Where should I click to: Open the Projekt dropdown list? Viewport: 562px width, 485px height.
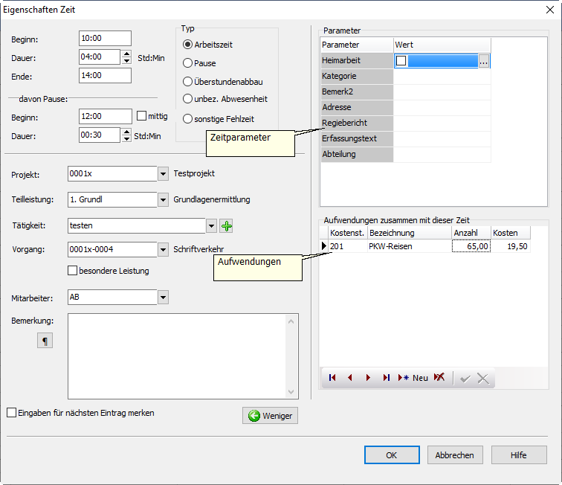163,174
